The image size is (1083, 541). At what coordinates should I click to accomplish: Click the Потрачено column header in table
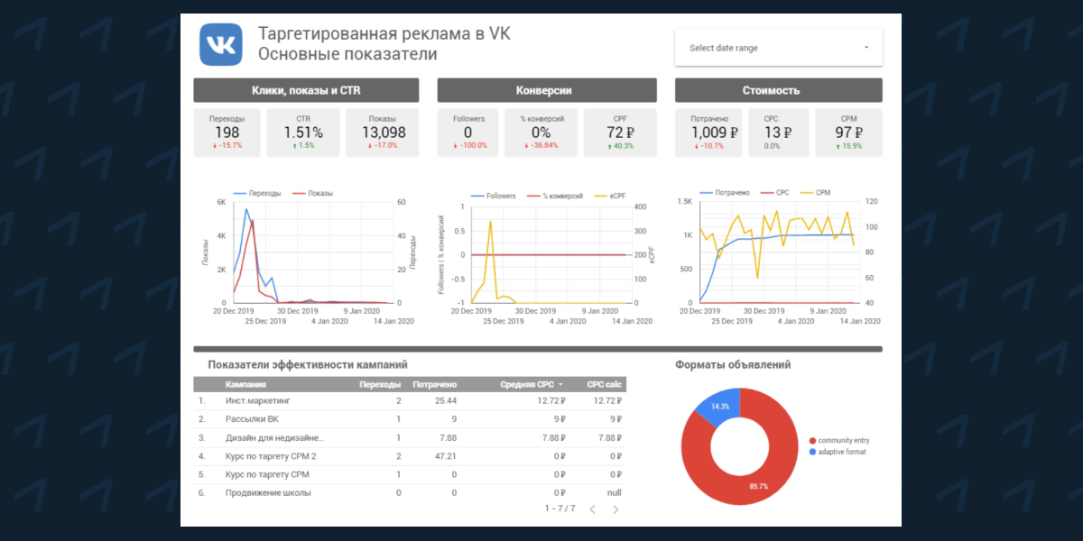click(435, 384)
